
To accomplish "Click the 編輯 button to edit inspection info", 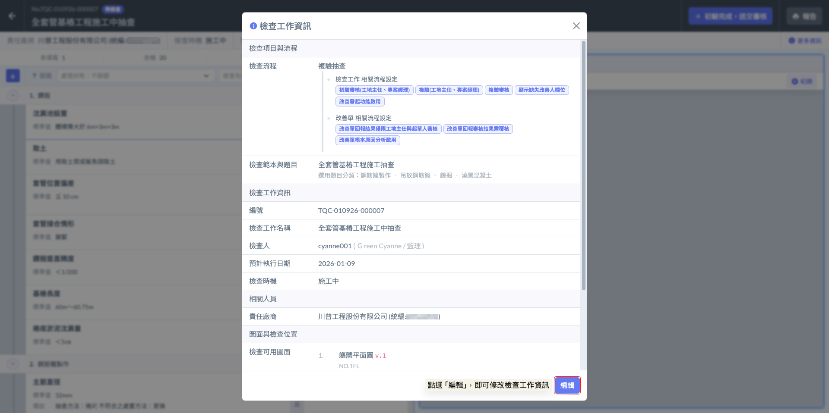I will (567, 385).
